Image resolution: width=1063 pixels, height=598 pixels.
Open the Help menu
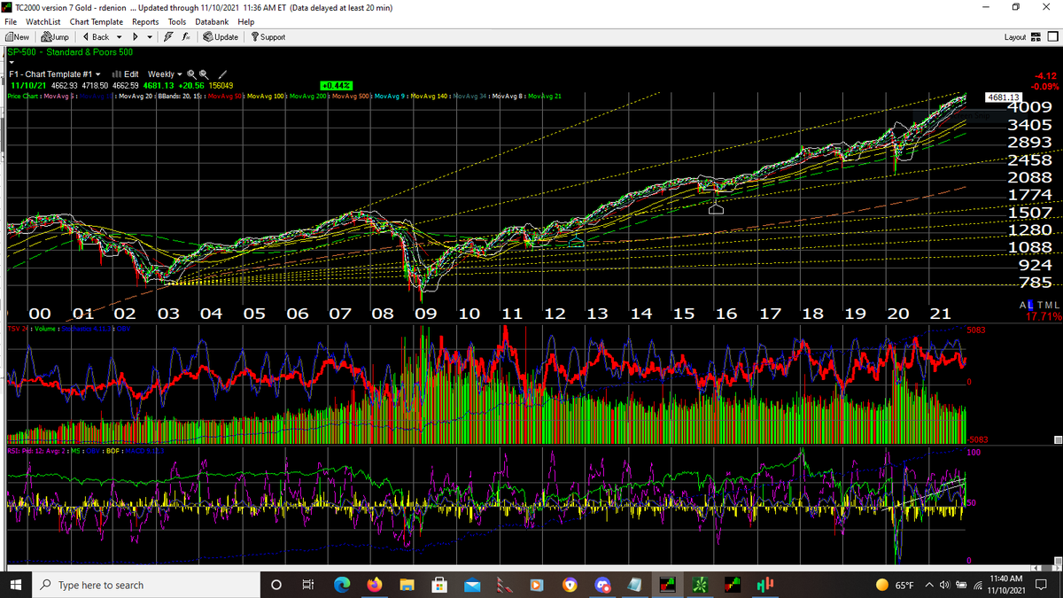pyautogui.click(x=246, y=21)
